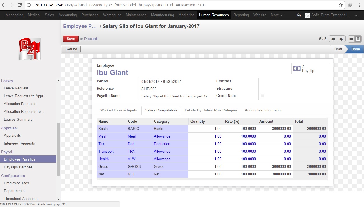Open the Human Resources menu

214,15
